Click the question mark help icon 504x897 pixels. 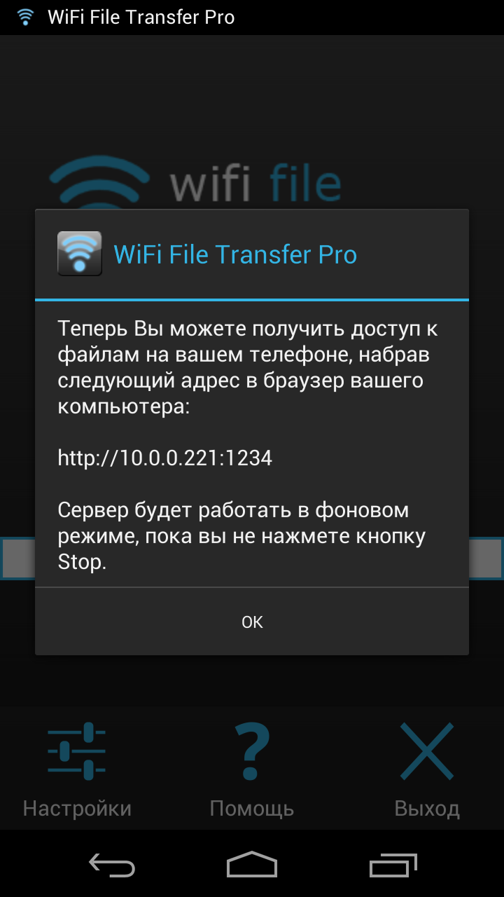coord(252,751)
